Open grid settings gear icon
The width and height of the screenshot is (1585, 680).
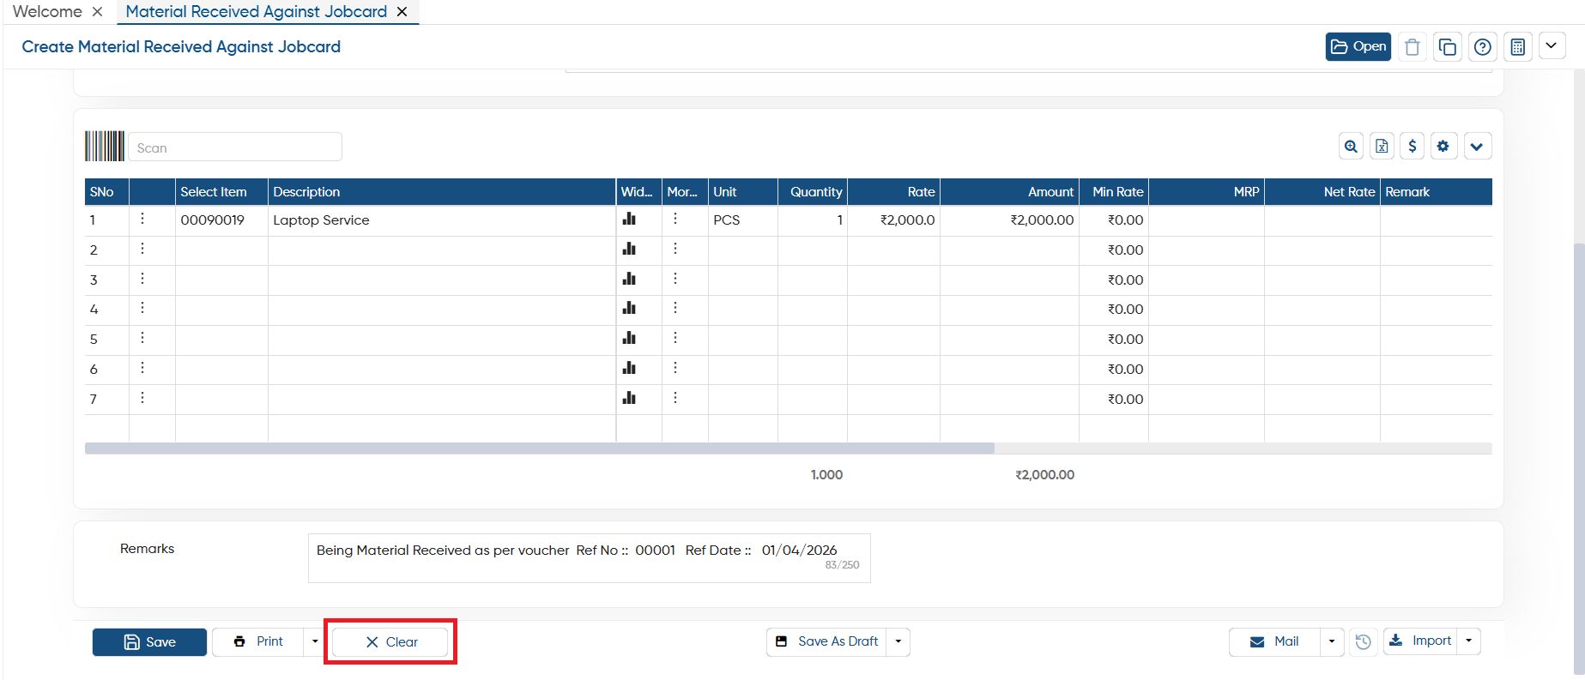click(1443, 147)
